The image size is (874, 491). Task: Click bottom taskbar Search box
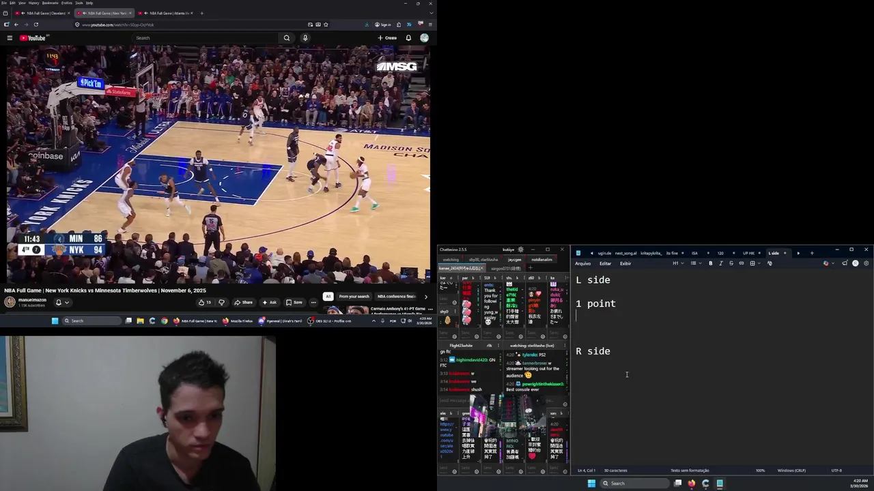pos(634,483)
